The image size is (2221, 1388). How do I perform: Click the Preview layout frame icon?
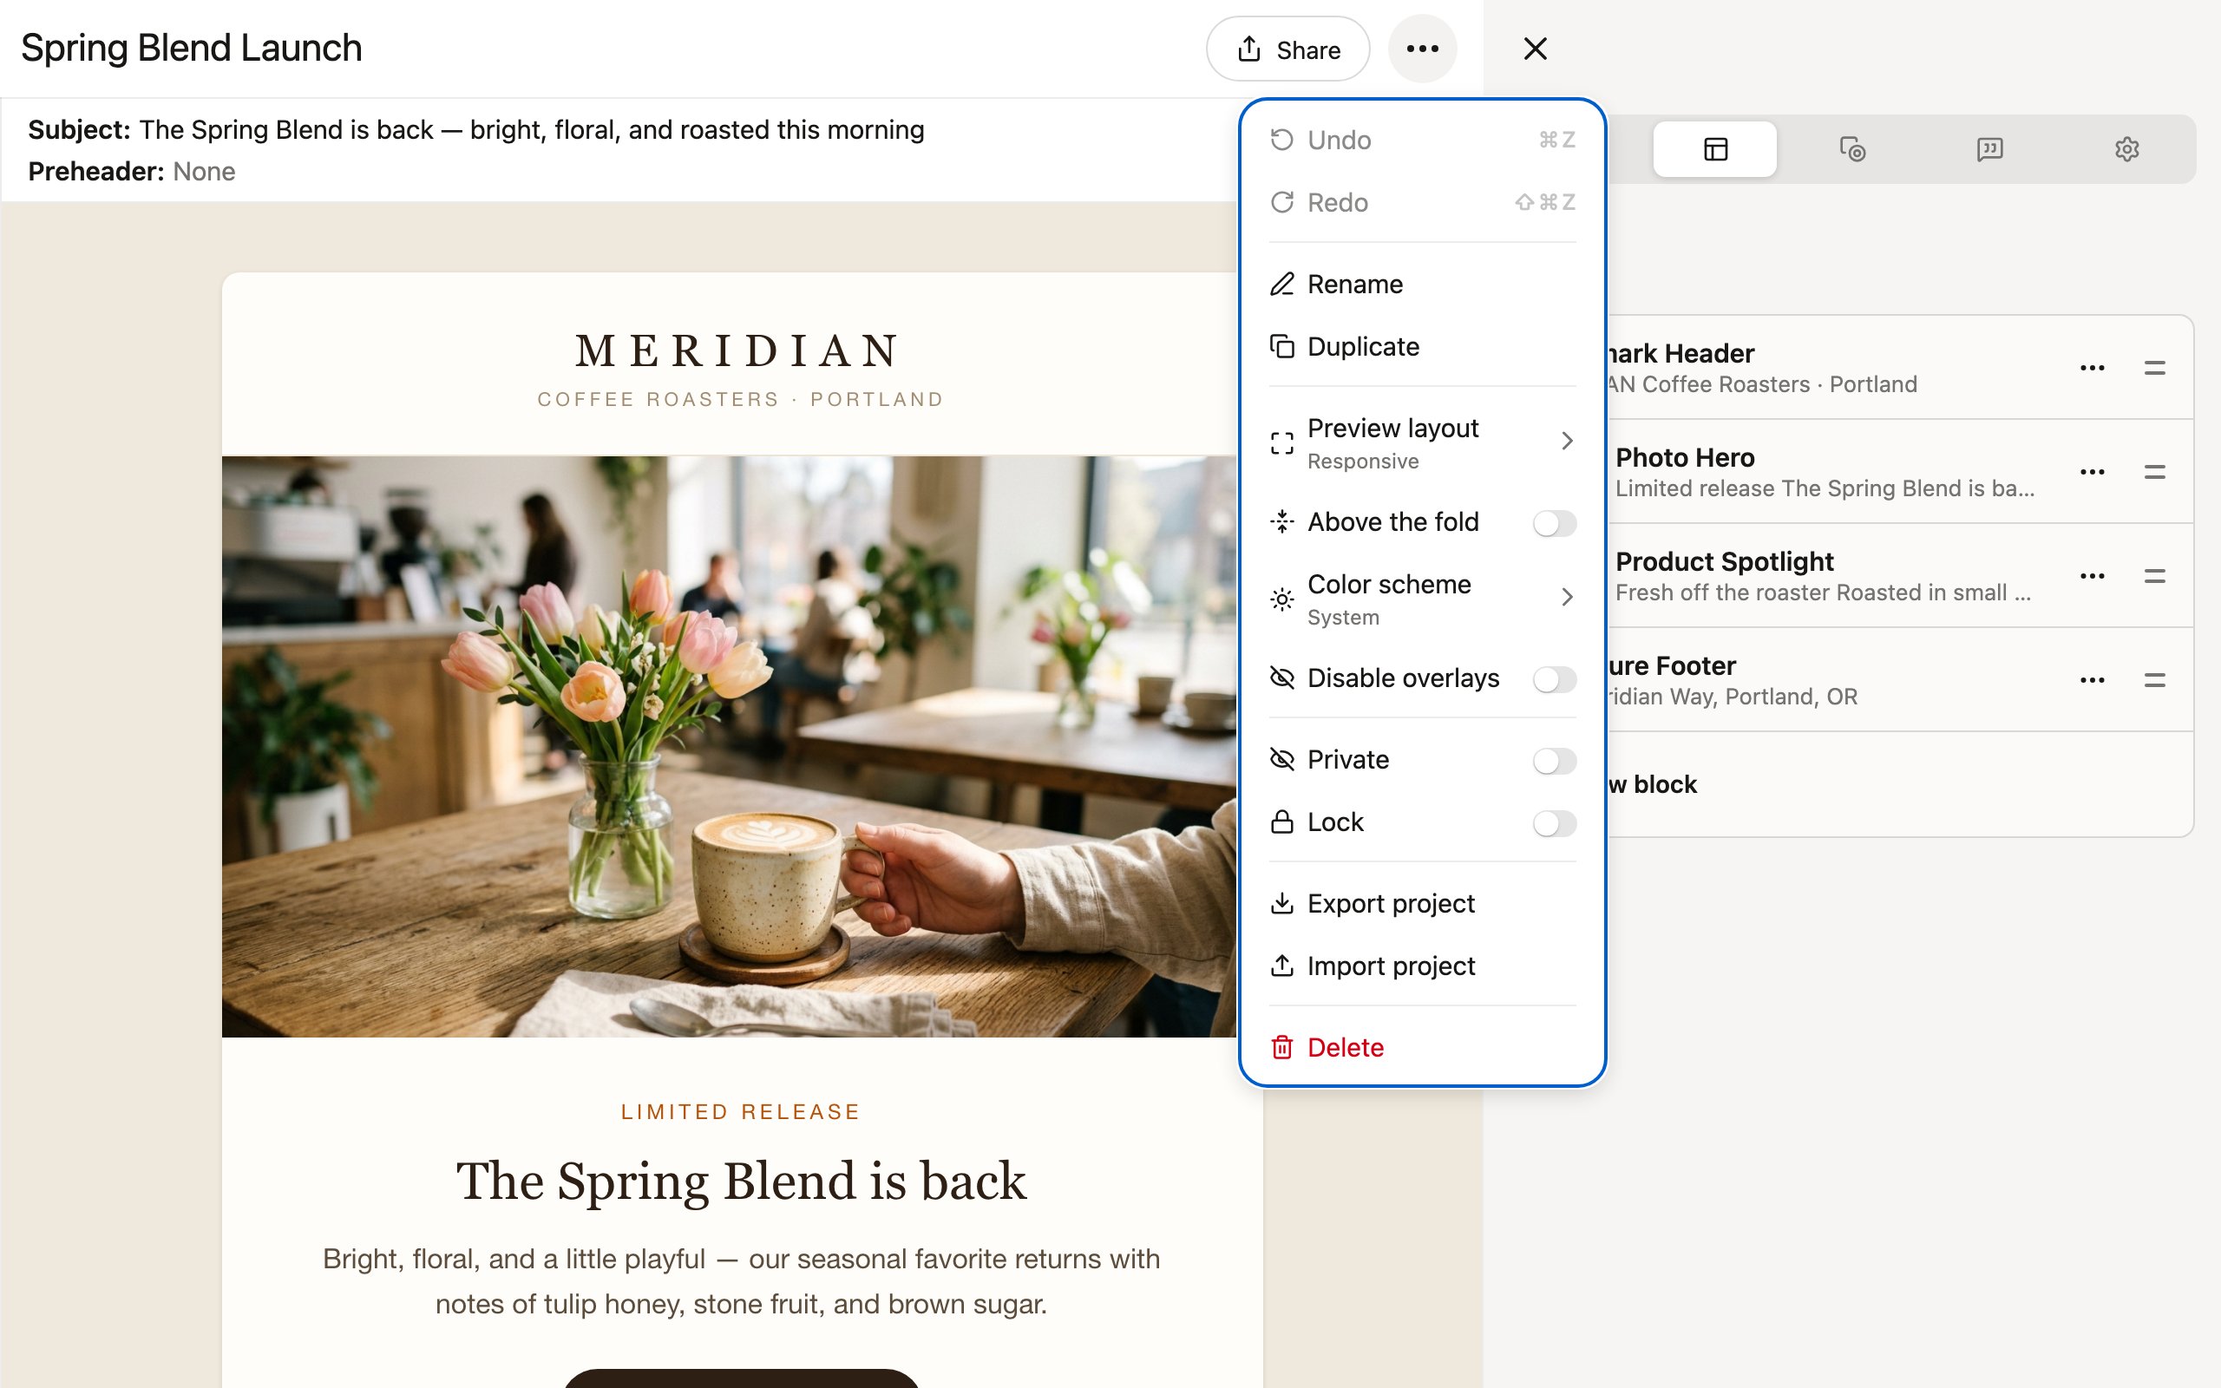click(x=1281, y=443)
